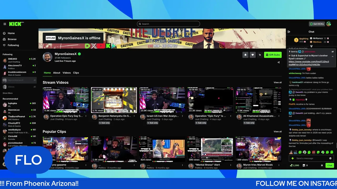Click whitelawog username in chat
Screen dimensions: 337x189
click(x=295, y=73)
